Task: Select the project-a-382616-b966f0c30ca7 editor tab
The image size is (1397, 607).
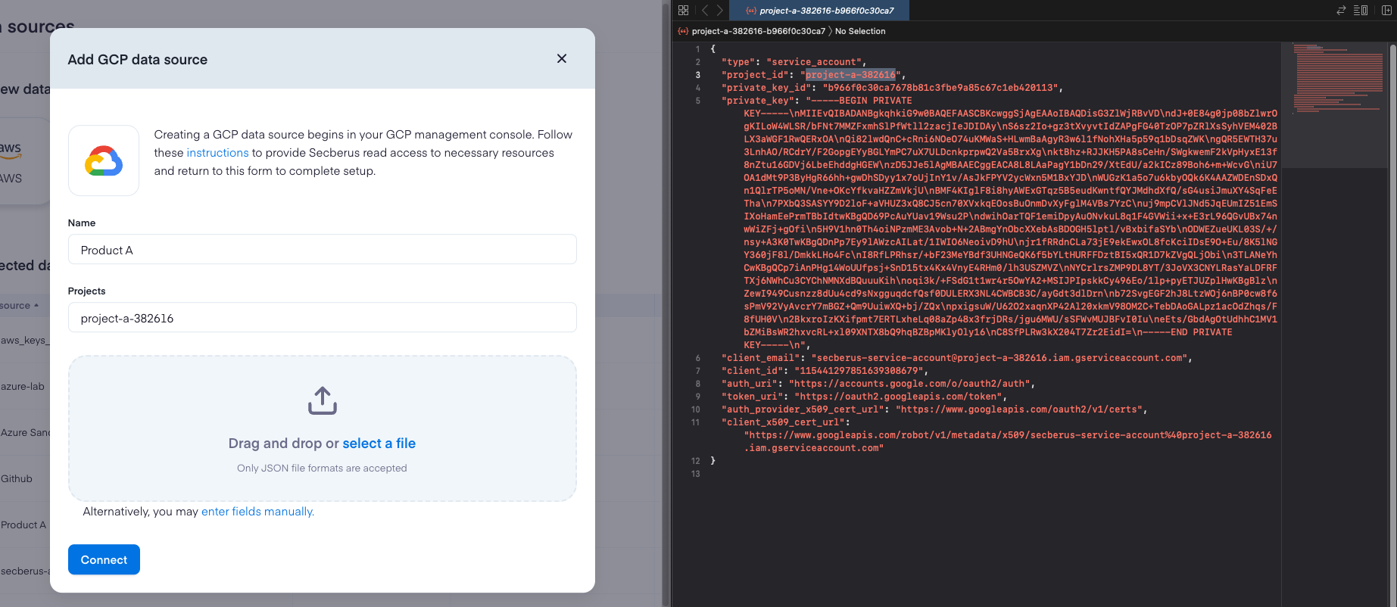Action: click(819, 11)
